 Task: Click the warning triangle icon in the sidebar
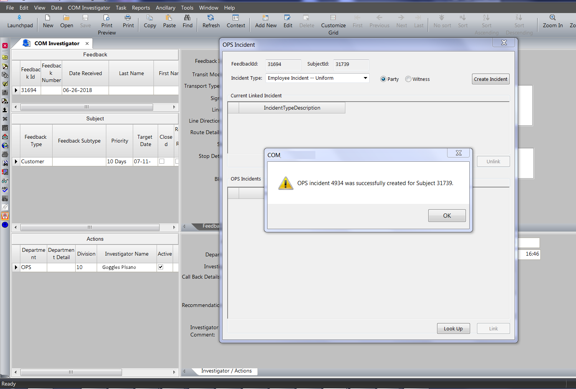click(x=5, y=216)
